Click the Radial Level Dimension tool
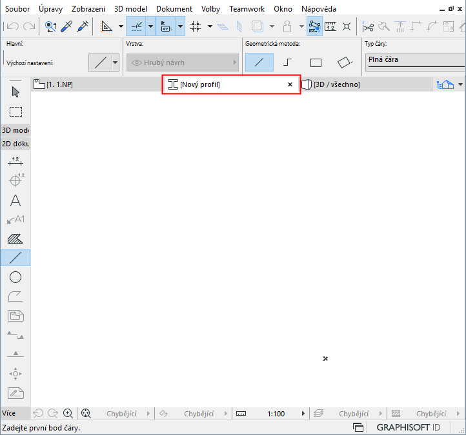 click(x=15, y=180)
